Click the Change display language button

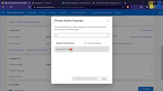[85, 79]
